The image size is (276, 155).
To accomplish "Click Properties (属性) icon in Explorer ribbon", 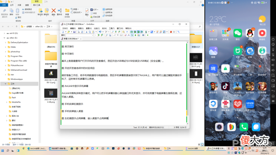I will [x=87, y=12].
